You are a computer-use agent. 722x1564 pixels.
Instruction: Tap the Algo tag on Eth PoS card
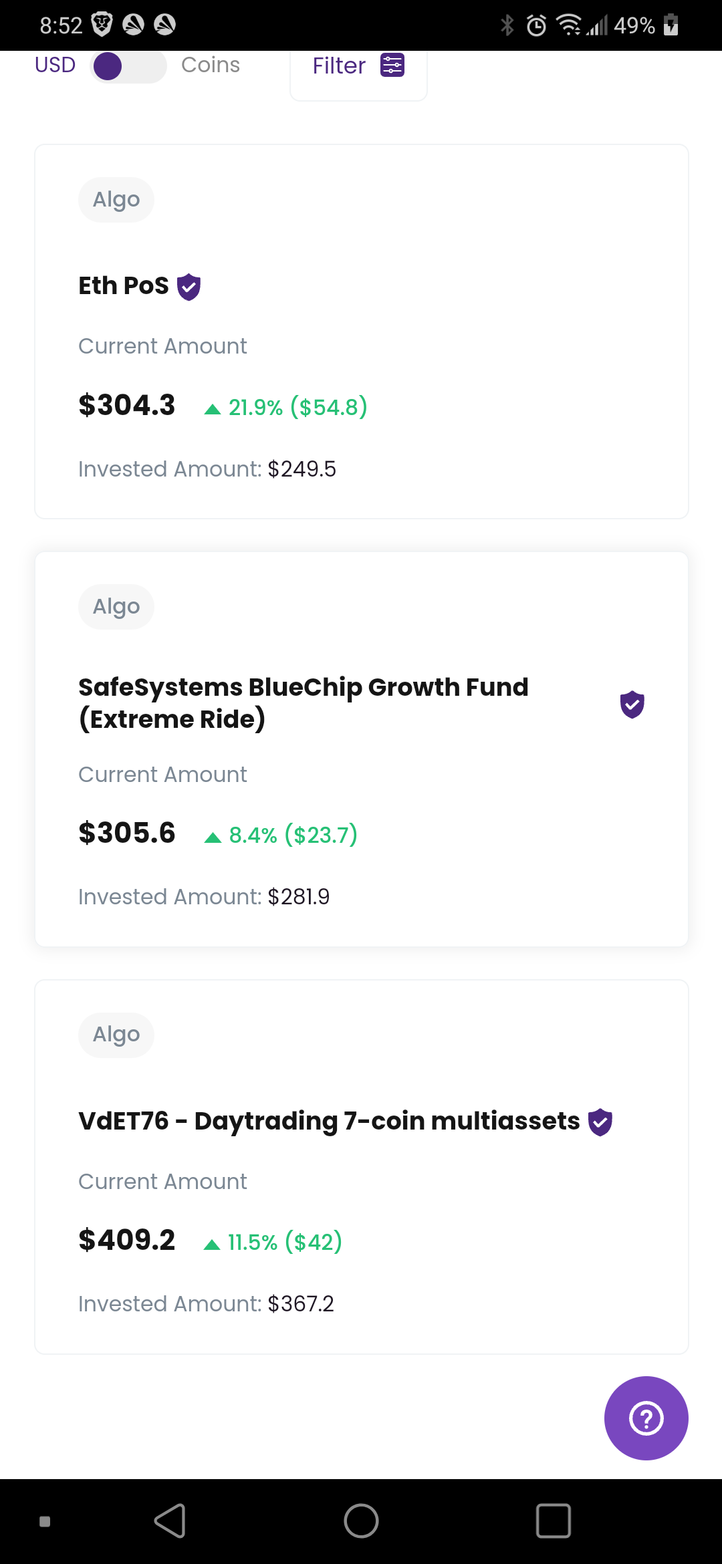pyautogui.click(x=116, y=200)
